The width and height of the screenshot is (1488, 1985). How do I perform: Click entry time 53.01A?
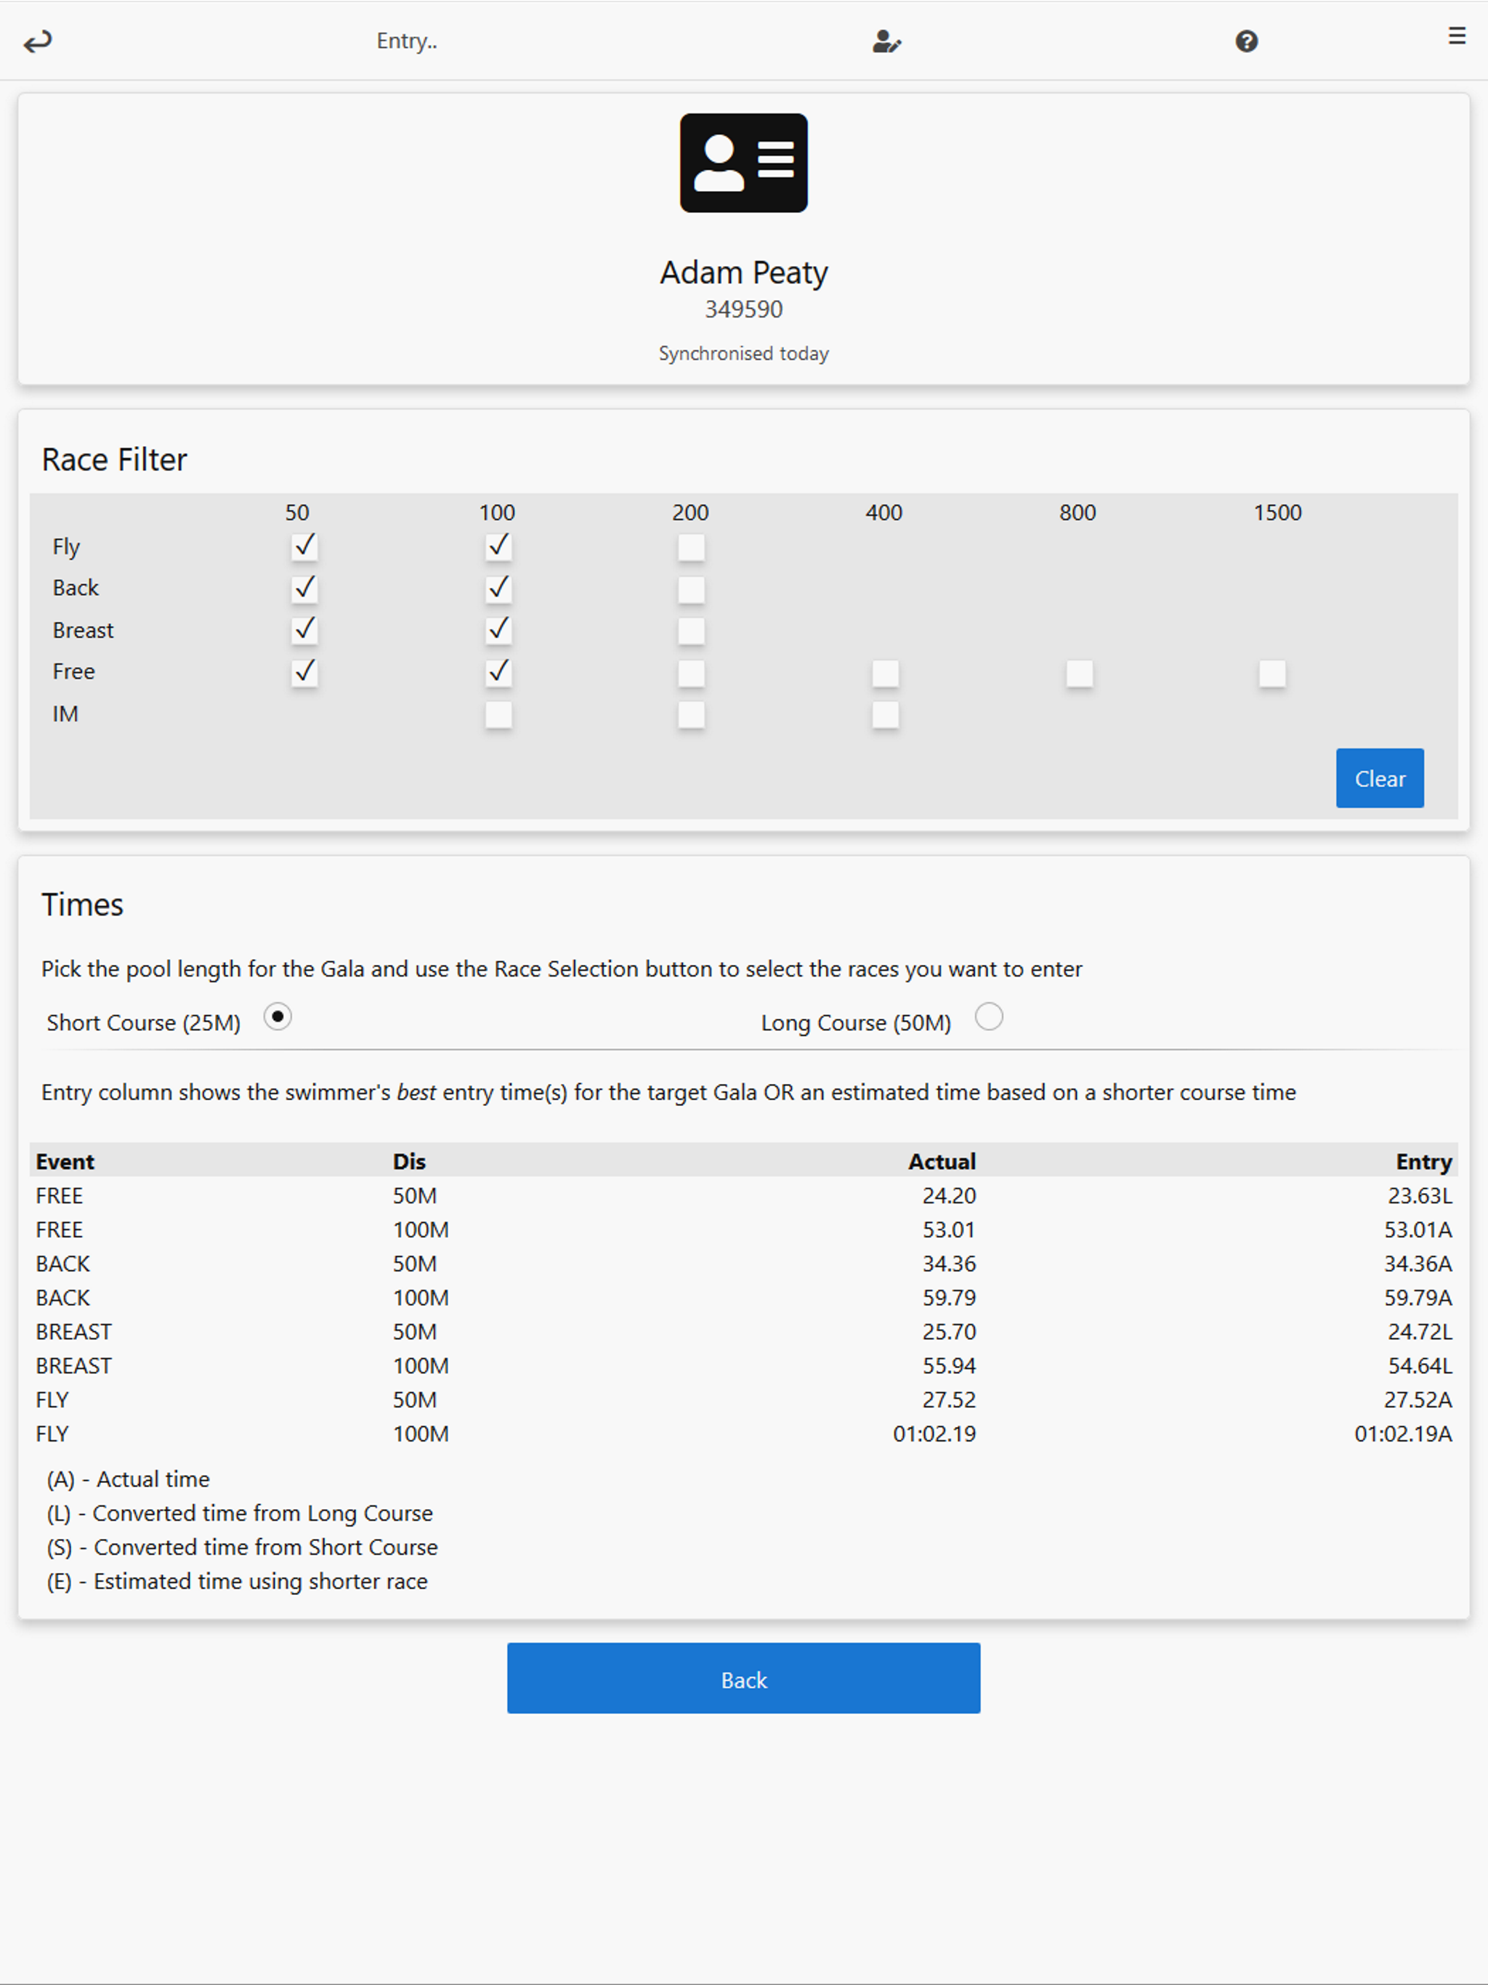(x=1418, y=1229)
